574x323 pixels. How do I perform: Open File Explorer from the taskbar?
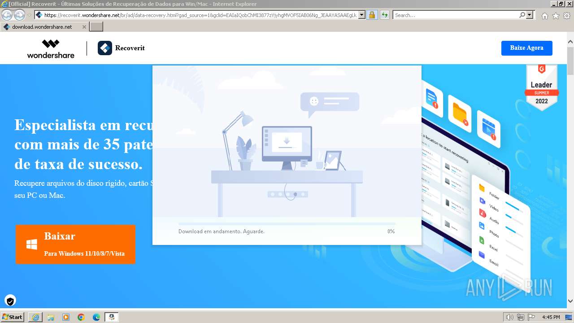(51, 317)
